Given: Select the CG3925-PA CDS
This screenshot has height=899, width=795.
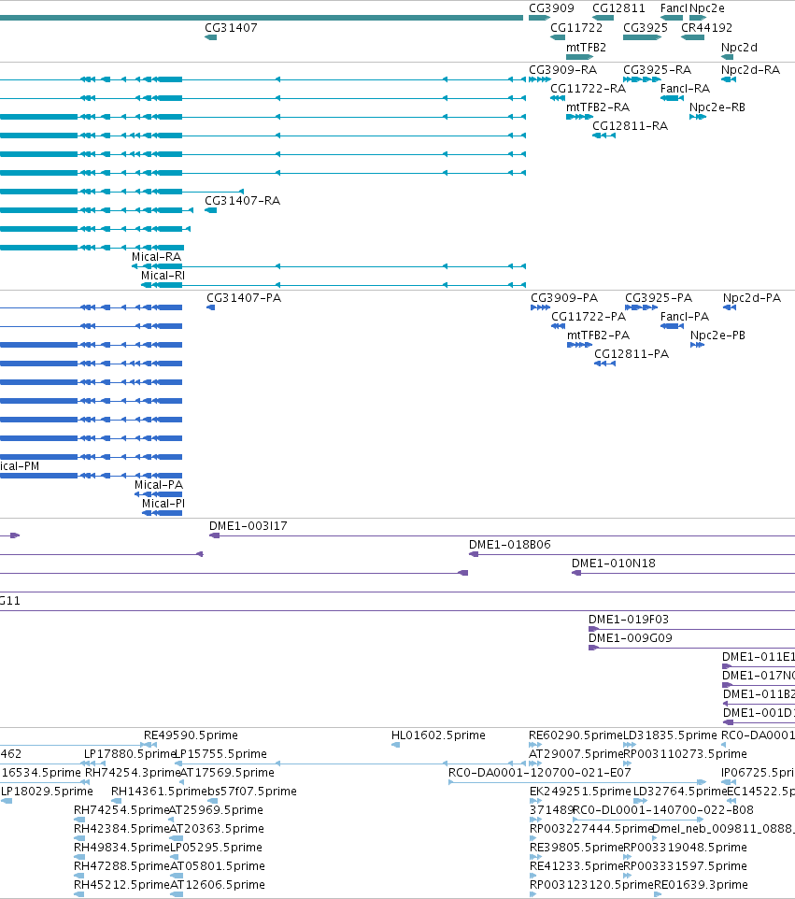Looking at the screenshot, I should (642, 307).
